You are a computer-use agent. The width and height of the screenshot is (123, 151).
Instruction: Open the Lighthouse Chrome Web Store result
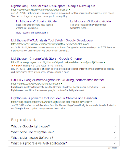click(x=46, y=59)
